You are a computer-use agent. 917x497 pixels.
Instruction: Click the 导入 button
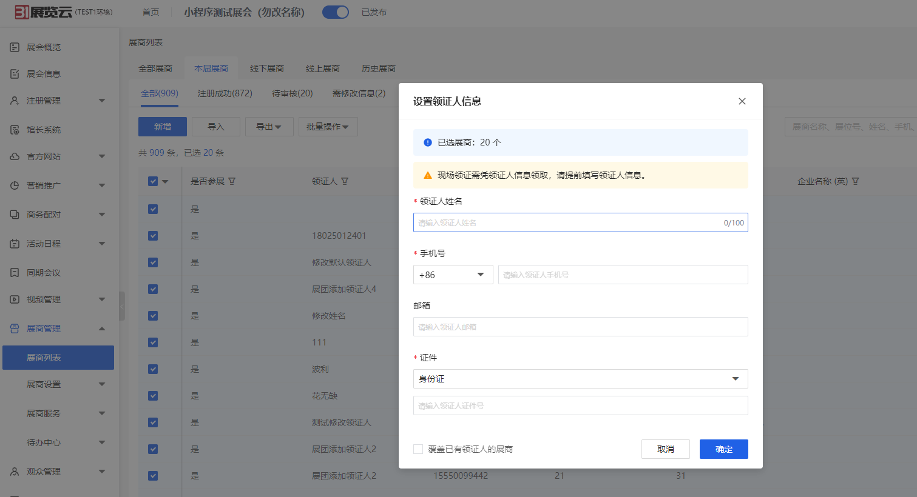(x=216, y=127)
